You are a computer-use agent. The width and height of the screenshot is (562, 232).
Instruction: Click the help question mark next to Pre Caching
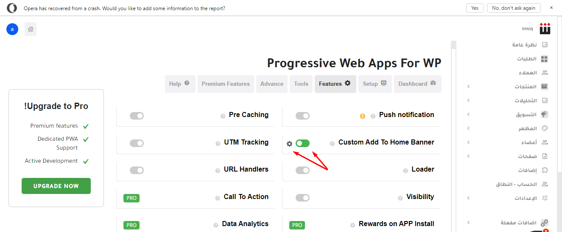pos(223,116)
